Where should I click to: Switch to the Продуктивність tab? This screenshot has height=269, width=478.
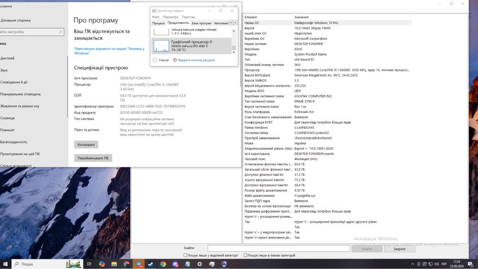178,23
